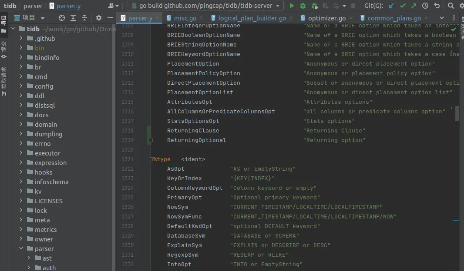Viewport: 464px width, 271px height.
Task: Toggle the 项目 tool window button
Action: click(x=4, y=24)
